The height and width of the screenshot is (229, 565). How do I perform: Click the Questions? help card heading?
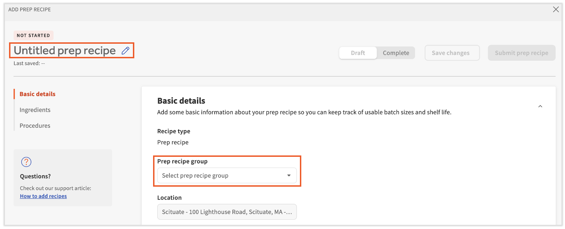coord(35,176)
